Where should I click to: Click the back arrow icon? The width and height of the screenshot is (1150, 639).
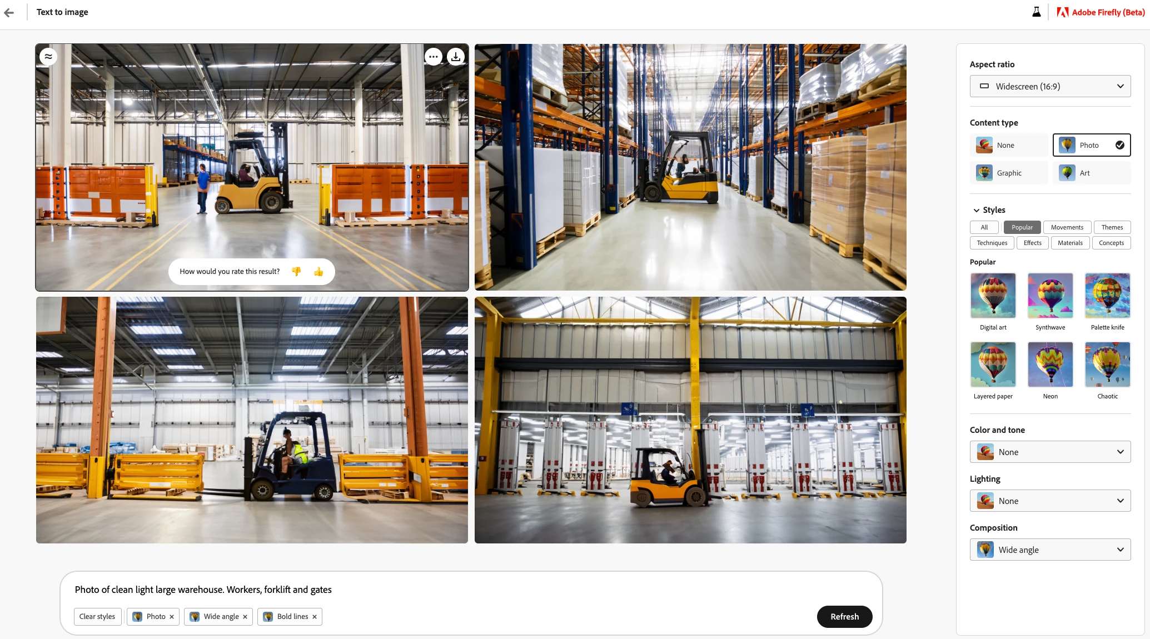click(9, 12)
